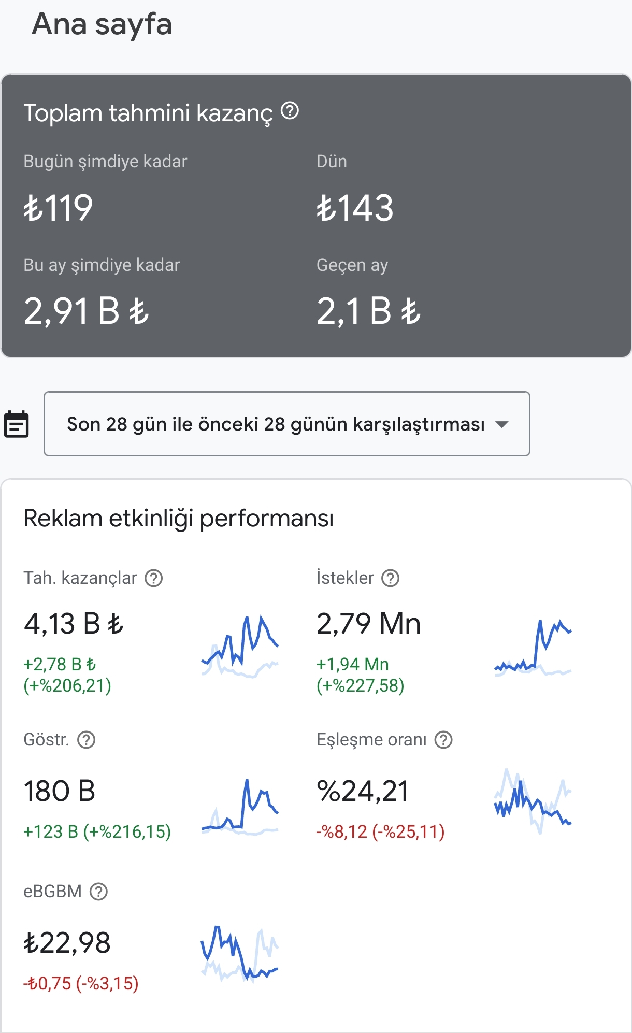The image size is (632, 1033).
Task: Open help icon beside eBGBM
Action: [98, 892]
